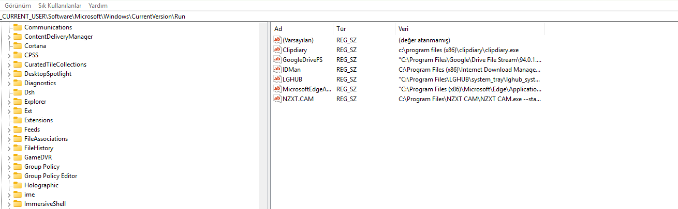Click the Internet Download Manager data cell
678x209 pixels.
pyautogui.click(x=469, y=70)
